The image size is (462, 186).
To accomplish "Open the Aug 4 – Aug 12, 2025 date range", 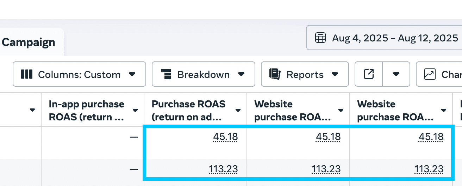I will (394, 38).
